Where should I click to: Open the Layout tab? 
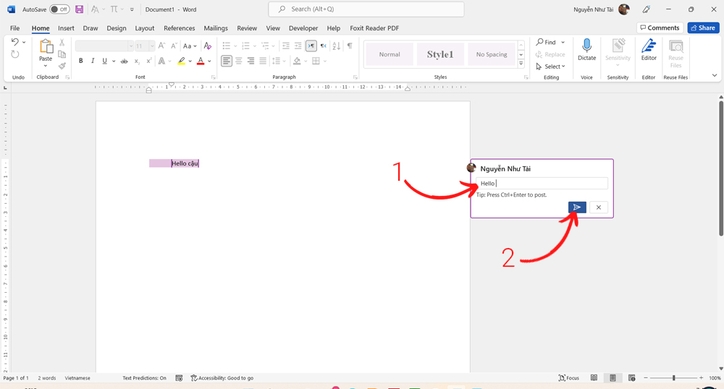click(145, 28)
